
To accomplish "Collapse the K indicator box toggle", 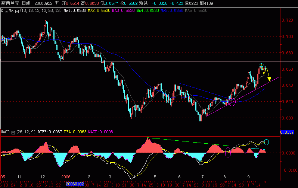I will tap(6, 11).
